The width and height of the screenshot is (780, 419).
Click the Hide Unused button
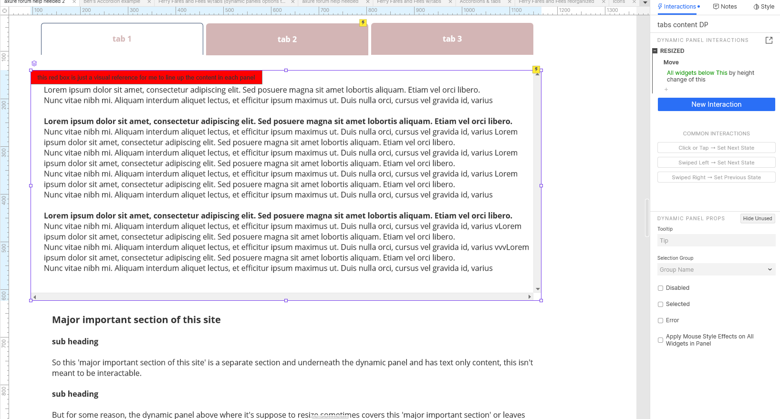757,219
